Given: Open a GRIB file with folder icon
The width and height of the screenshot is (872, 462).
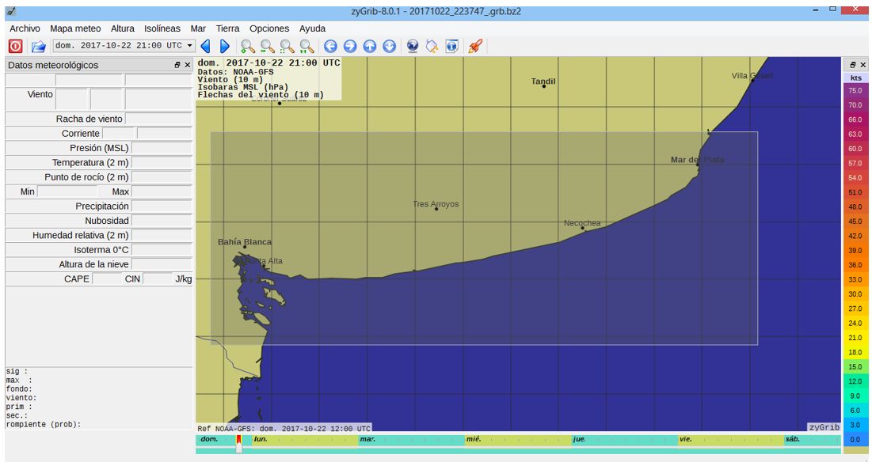Looking at the screenshot, I should point(38,46).
